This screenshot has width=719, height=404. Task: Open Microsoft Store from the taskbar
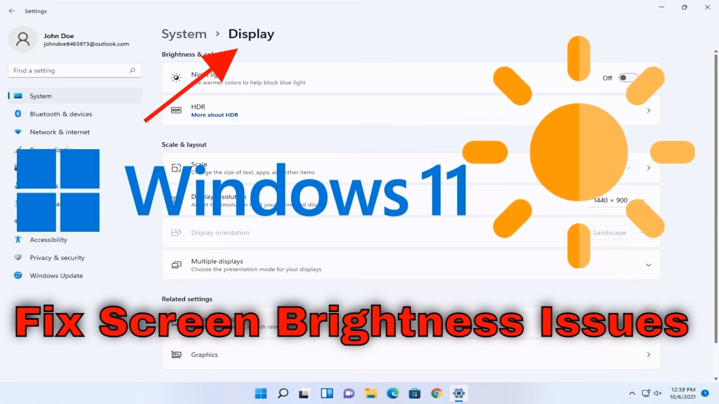pos(415,393)
